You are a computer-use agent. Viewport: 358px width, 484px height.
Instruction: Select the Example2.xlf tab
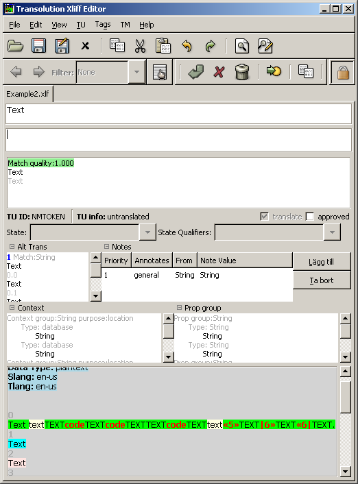(x=28, y=94)
